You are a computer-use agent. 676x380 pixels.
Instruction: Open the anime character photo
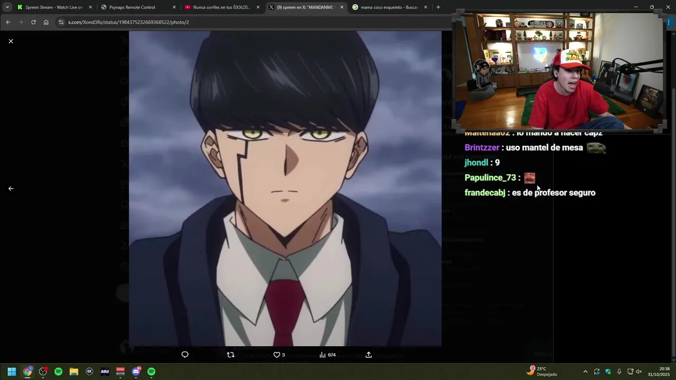point(285,188)
